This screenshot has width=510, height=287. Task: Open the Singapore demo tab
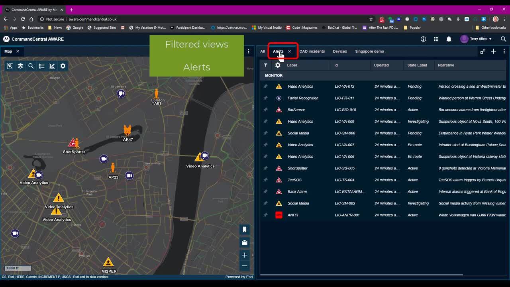[369, 51]
